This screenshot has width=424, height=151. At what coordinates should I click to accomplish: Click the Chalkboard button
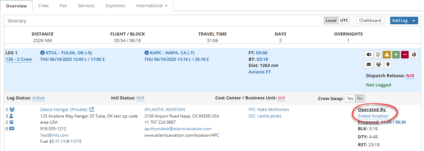coord(370,20)
